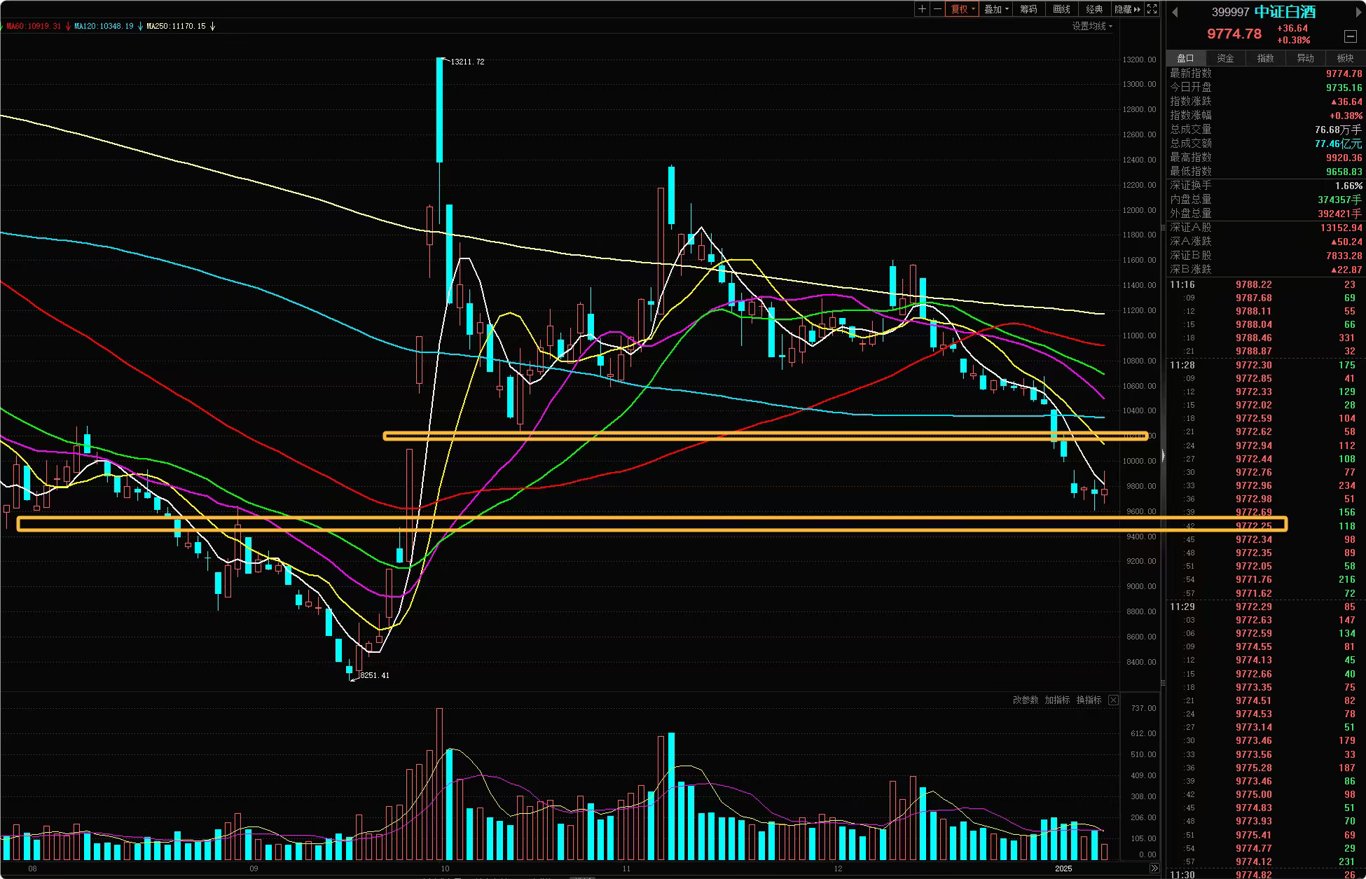Zoom out the chart with the minus icon
1366x879 pixels.
[937, 9]
